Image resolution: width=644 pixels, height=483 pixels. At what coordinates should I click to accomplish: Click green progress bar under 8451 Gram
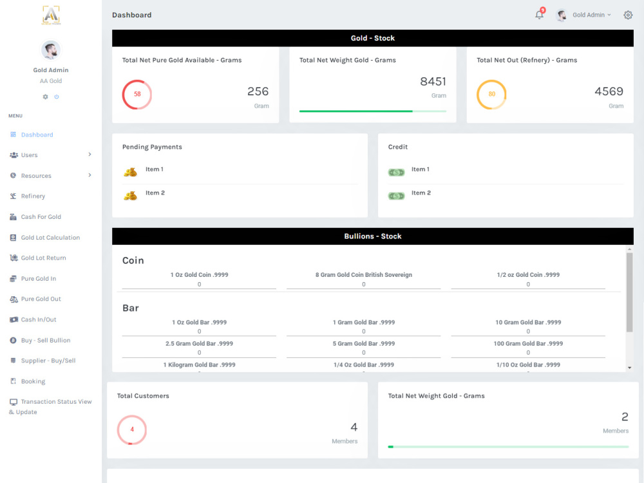coord(372,111)
